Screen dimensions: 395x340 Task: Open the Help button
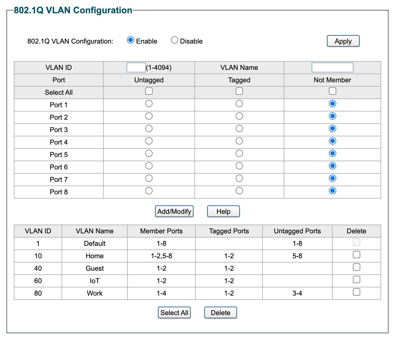(x=223, y=211)
